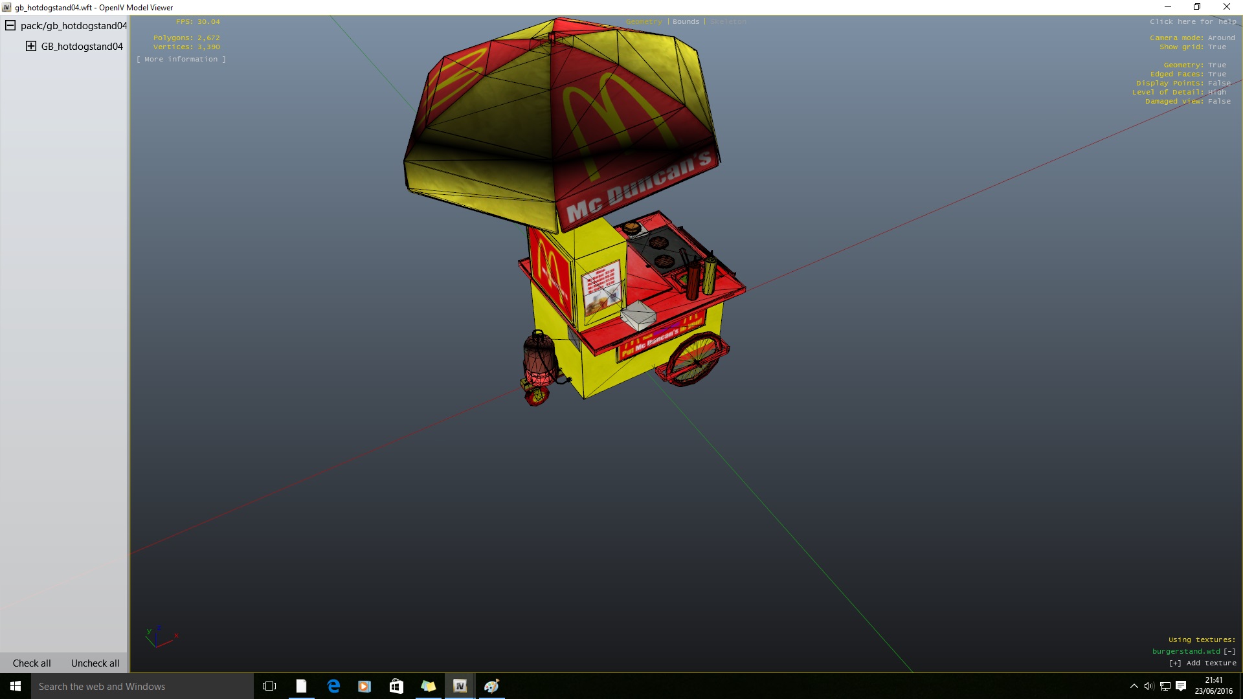Screen dimensions: 1243x699
Task: Click OpenIV app icon in title bar
Action: pyautogui.click(x=6, y=7)
